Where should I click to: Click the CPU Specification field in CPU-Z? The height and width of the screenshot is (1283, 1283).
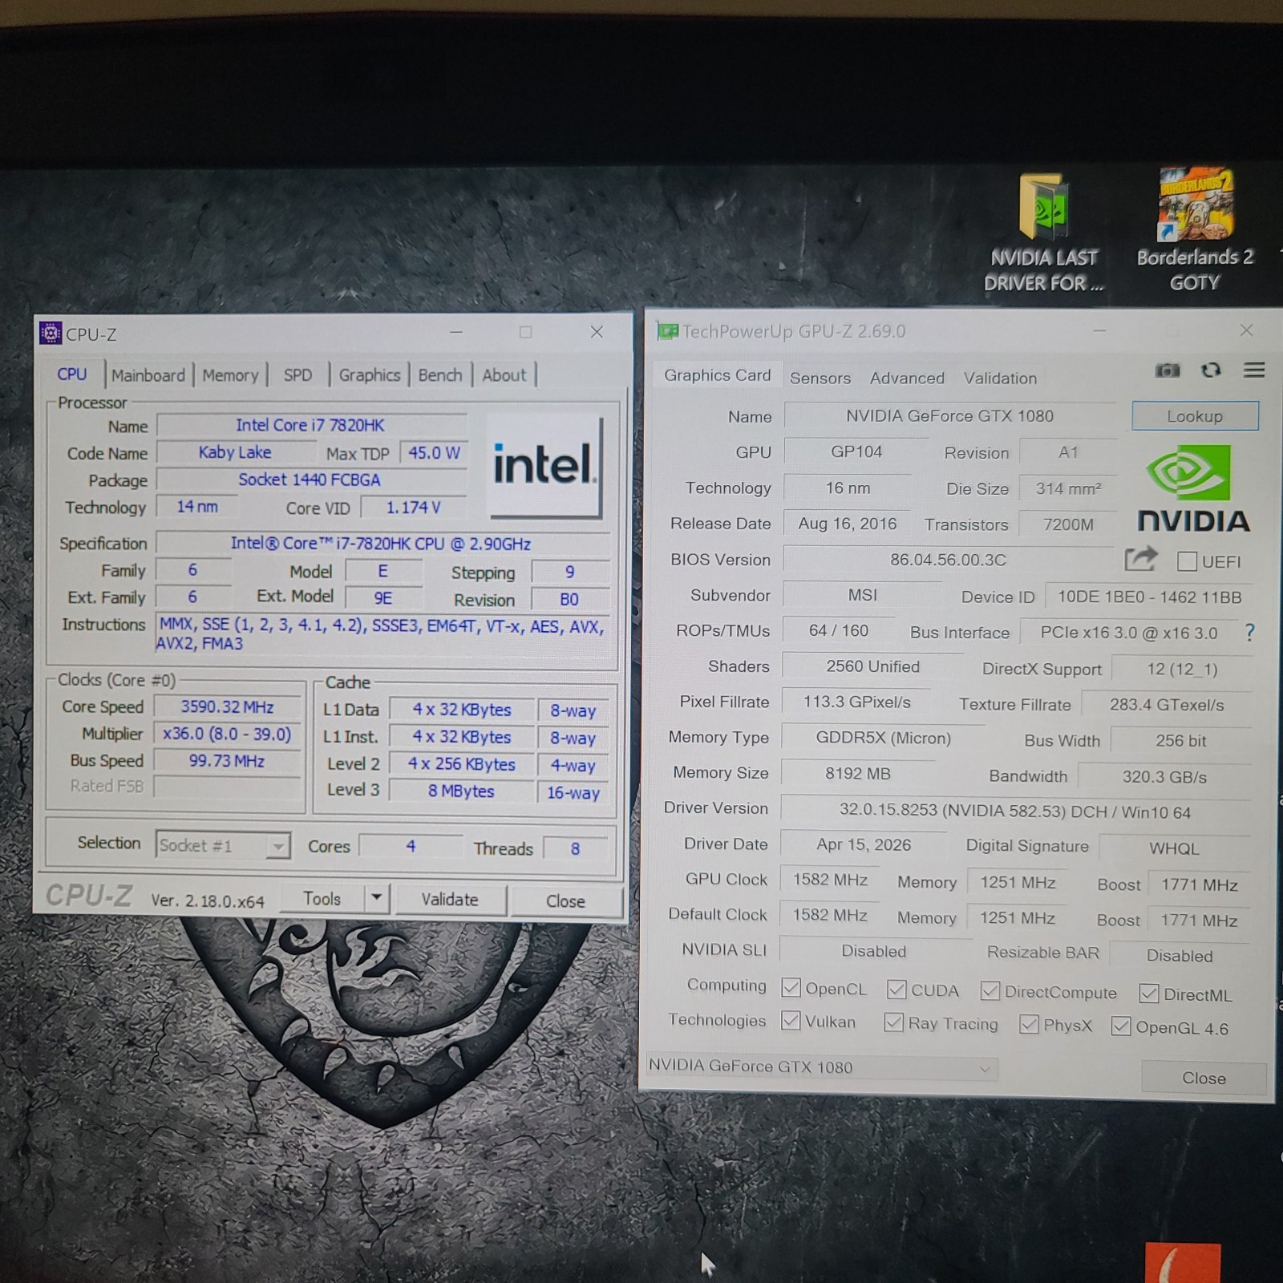click(381, 544)
